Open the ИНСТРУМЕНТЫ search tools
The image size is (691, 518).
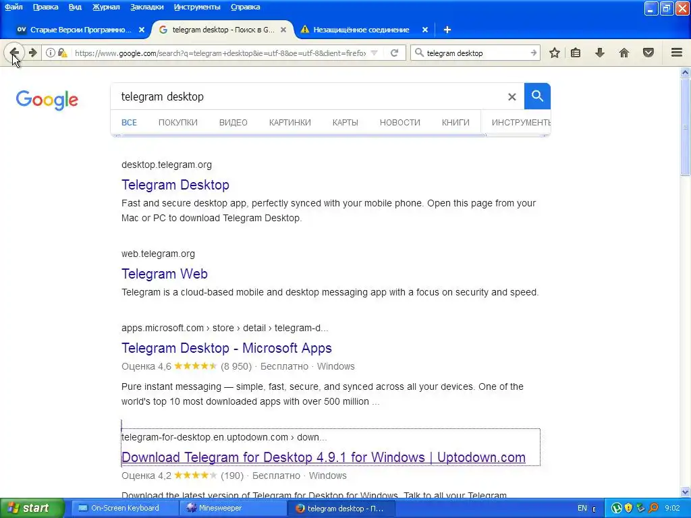coord(521,123)
